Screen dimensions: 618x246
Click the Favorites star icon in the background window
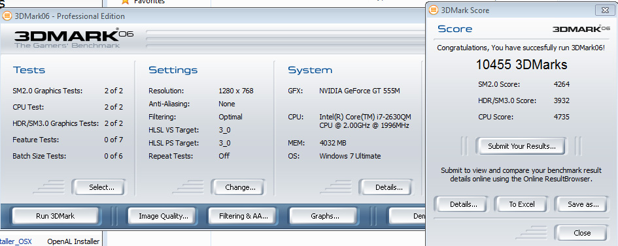[x=126, y=1]
